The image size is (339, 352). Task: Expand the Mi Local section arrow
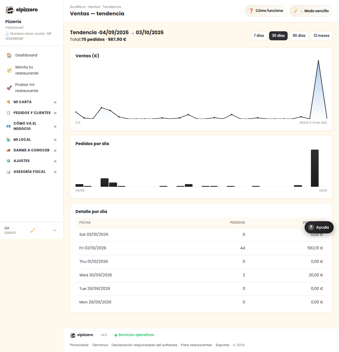56,140
